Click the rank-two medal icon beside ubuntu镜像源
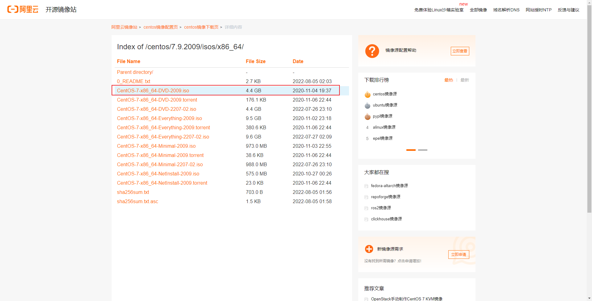Screen dimensions: 592x301 [368, 105]
